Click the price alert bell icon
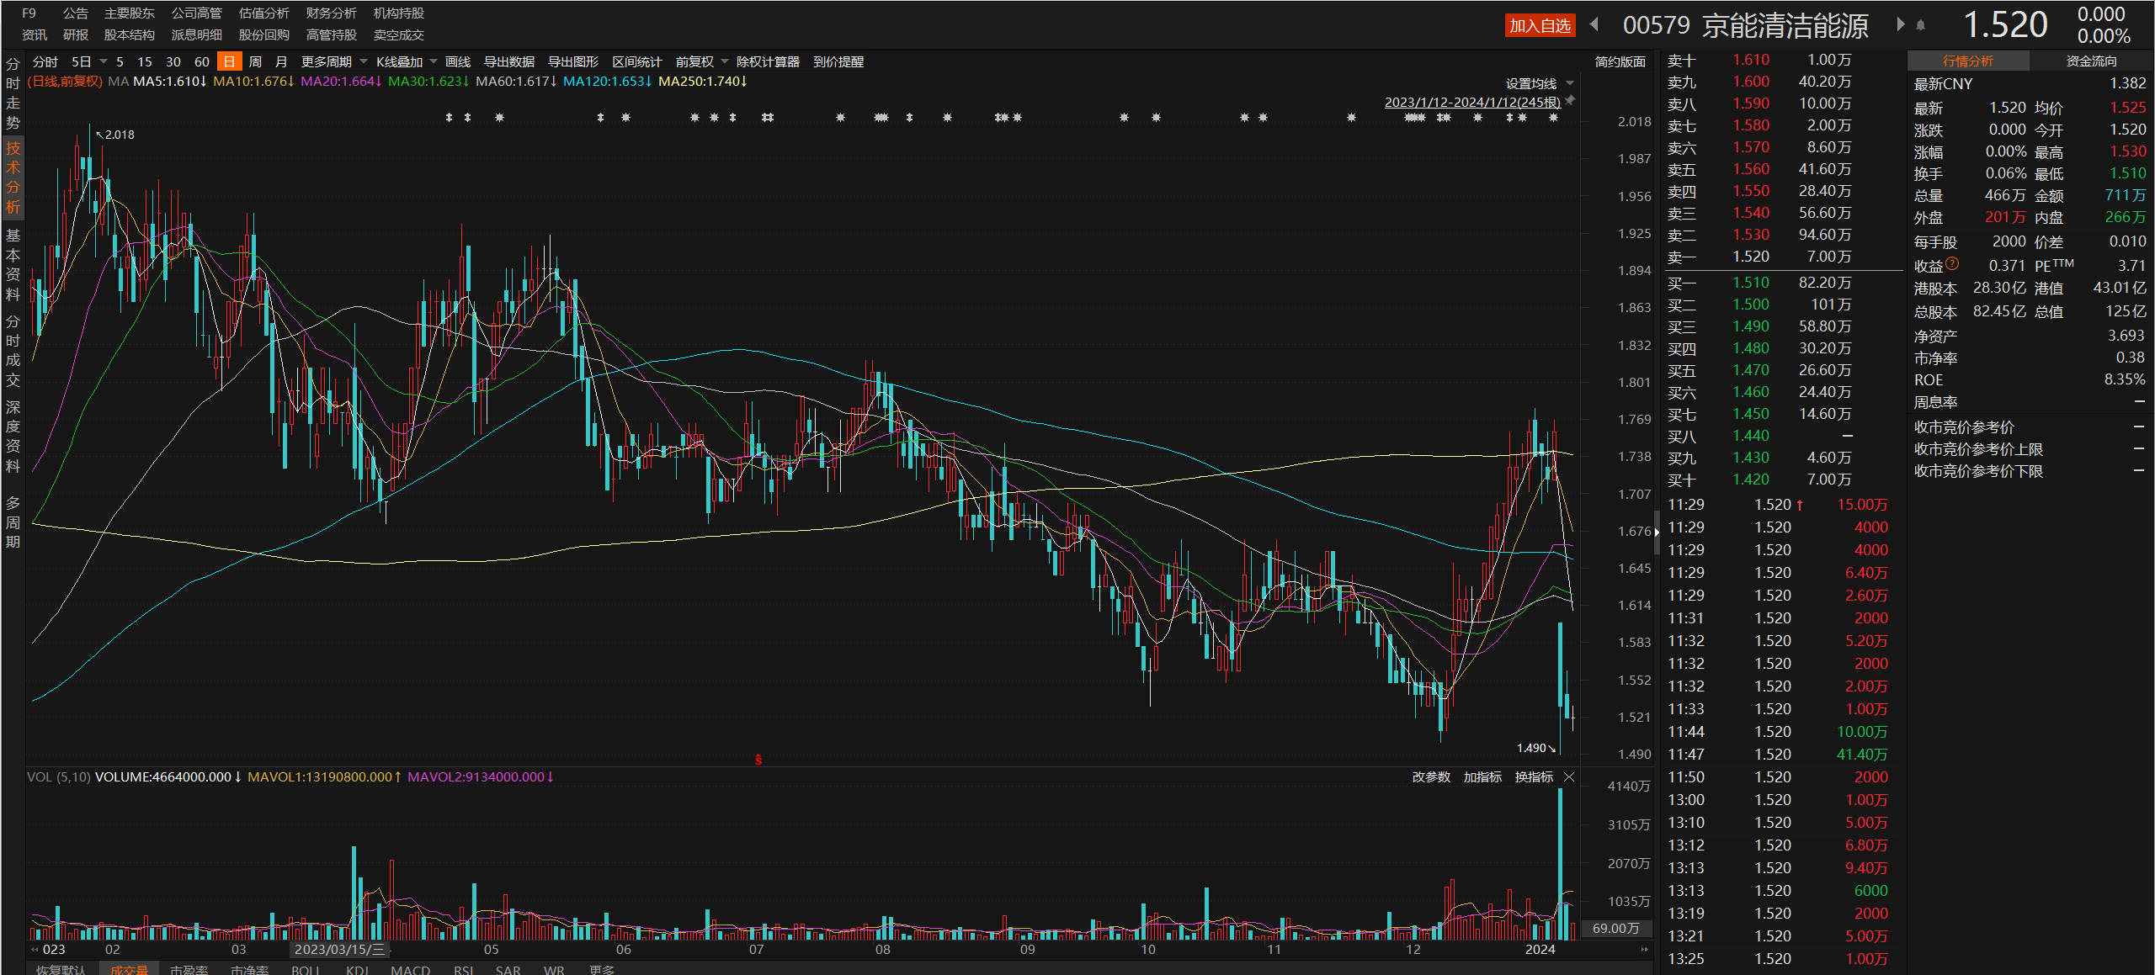 [x=1921, y=25]
